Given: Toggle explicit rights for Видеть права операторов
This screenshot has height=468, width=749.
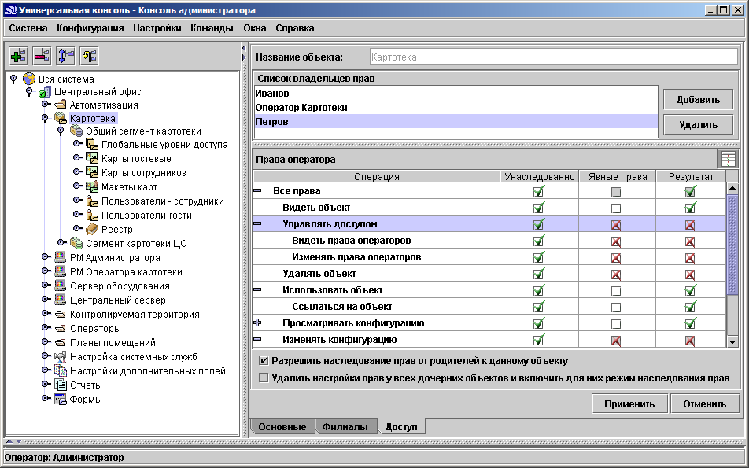Looking at the screenshot, I should click(x=616, y=241).
